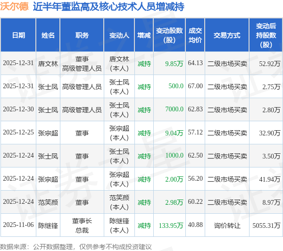
Task: Click the name 范笑颜 in the 姓名 column
Action: (x=48, y=202)
